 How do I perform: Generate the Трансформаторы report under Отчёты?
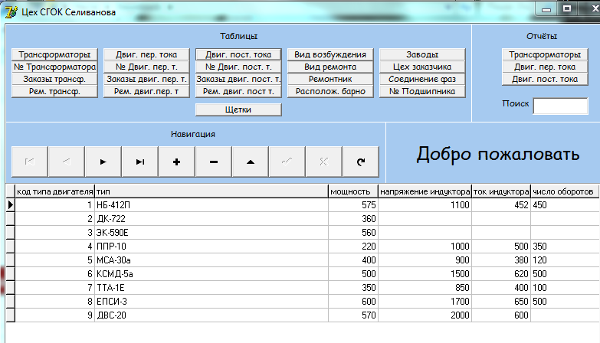(x=545, y=54)
